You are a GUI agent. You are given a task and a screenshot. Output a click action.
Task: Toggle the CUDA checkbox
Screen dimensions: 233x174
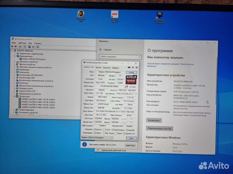tap(104, 130)
